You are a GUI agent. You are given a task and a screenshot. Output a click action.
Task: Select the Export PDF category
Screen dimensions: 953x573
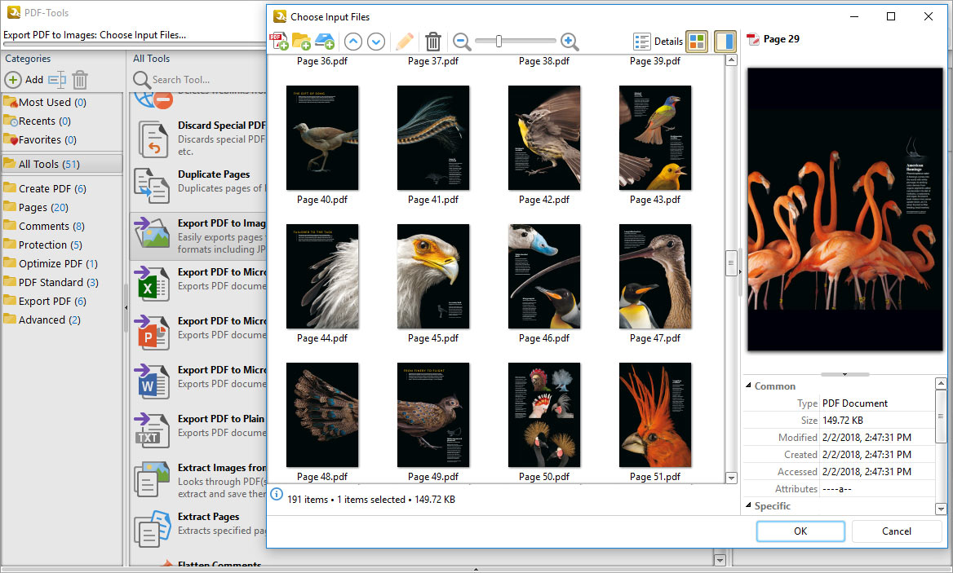[45, 301]
